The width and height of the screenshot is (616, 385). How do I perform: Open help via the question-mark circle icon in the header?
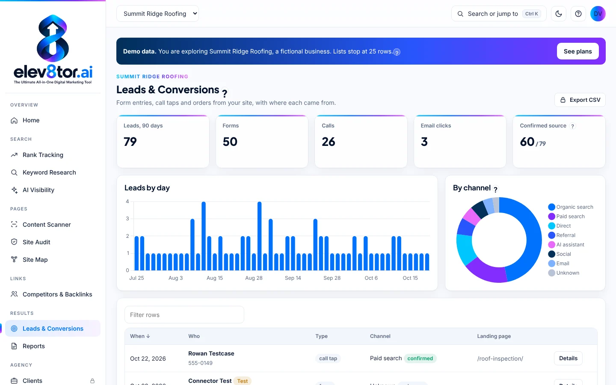[578, 14]
